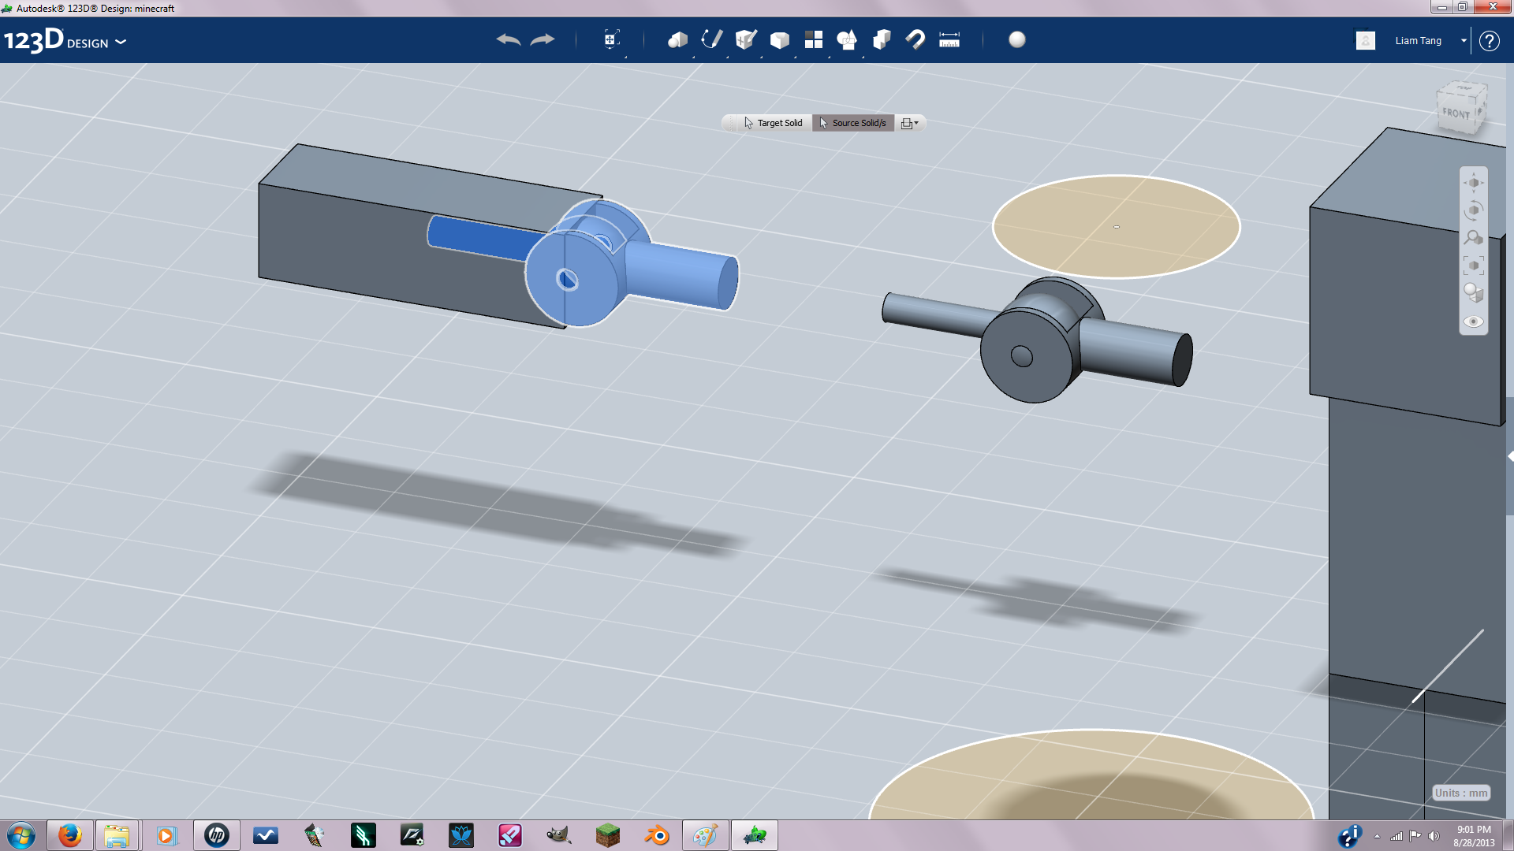Screen dimensions: 1514x851
Task: Open Windows Explorer from taskbar
Action: 117,835
